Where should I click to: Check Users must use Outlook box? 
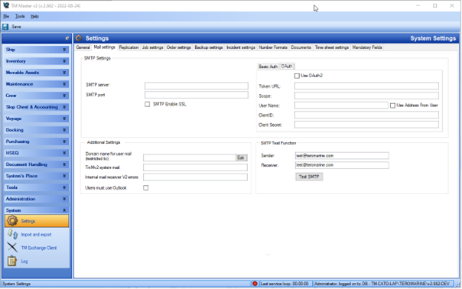point(146,187)
